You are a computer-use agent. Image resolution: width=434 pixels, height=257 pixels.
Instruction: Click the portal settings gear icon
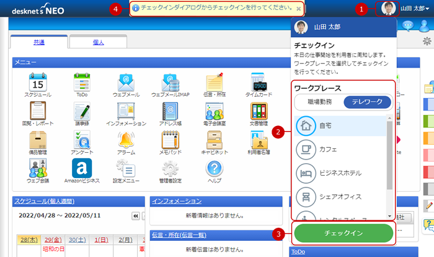point(427,42)
